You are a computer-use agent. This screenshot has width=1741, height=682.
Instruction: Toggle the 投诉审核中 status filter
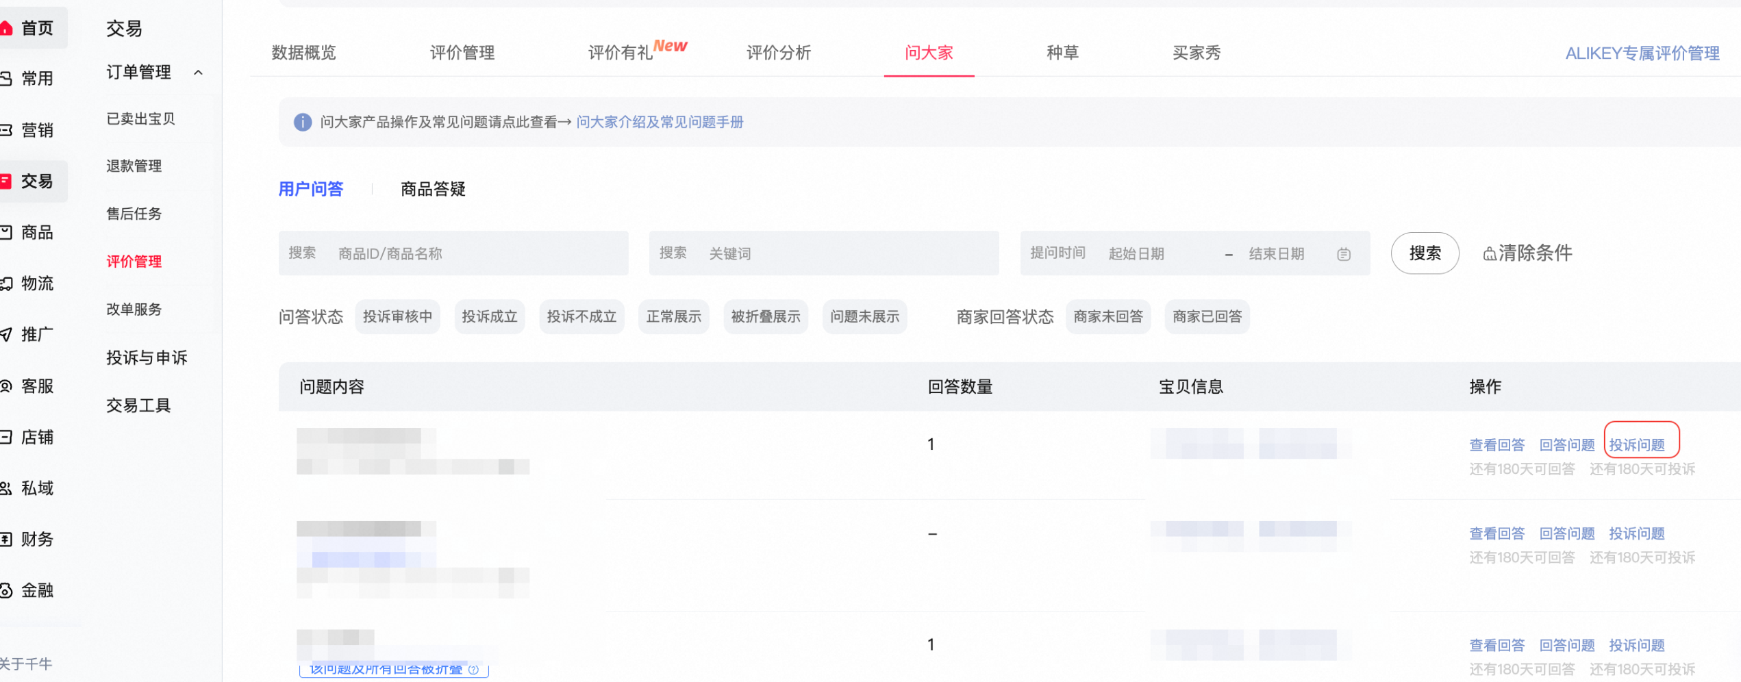click(397, 317)
